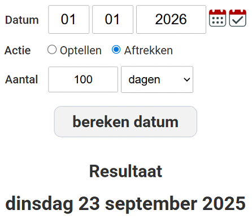Click the result dinsdag 23 september 2025
The image size is (252, 219).
tap(125, 204)
